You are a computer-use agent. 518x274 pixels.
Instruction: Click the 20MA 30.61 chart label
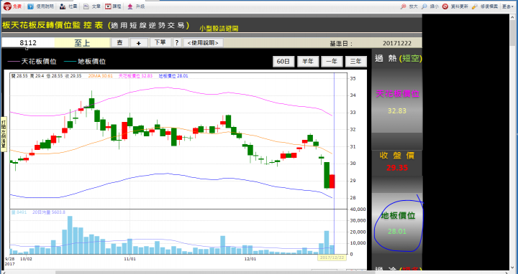coord(101,76)
